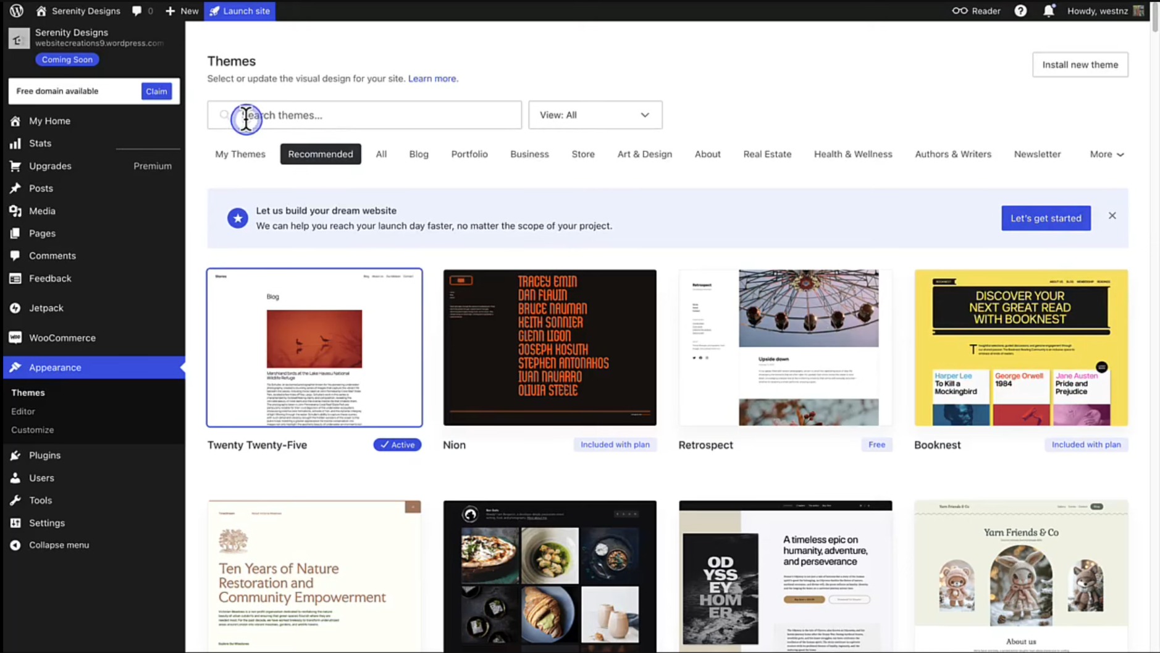Select the All themes tab
This screenshot has height=653, width=1160.
point(381,154)
